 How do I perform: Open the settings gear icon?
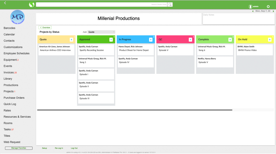(268, 7)
